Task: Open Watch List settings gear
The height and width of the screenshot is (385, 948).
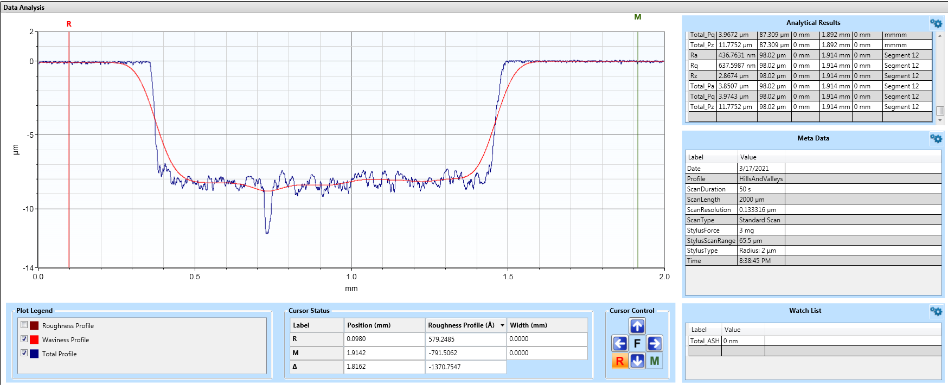Action: tap(936, 311)
